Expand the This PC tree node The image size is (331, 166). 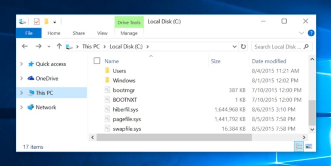[x=22, y=93]
